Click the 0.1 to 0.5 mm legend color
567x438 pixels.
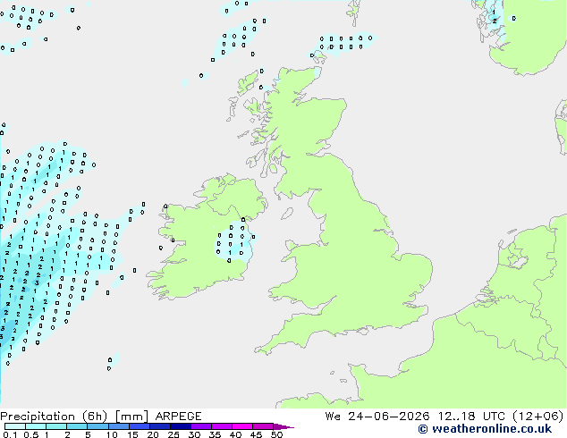15,426
